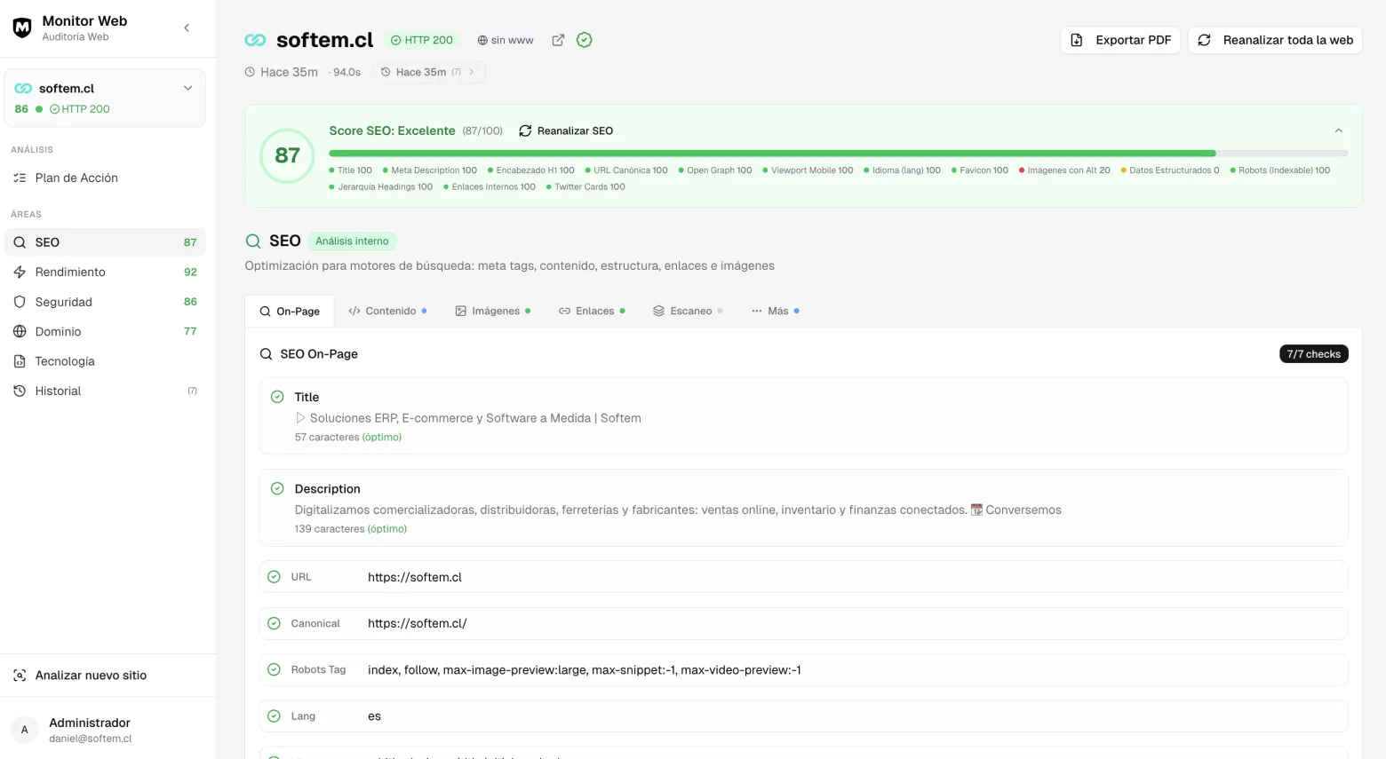Switch to the Imágenes tab
The image size is (1386, 759).
coord(493,311)
